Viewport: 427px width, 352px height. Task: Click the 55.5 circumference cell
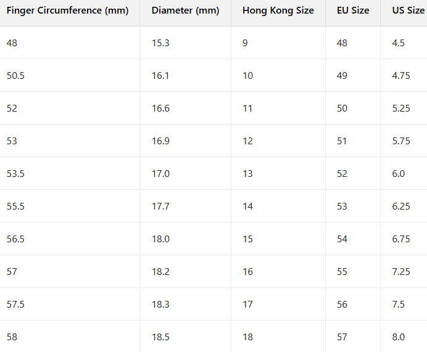tap(16, 207)
